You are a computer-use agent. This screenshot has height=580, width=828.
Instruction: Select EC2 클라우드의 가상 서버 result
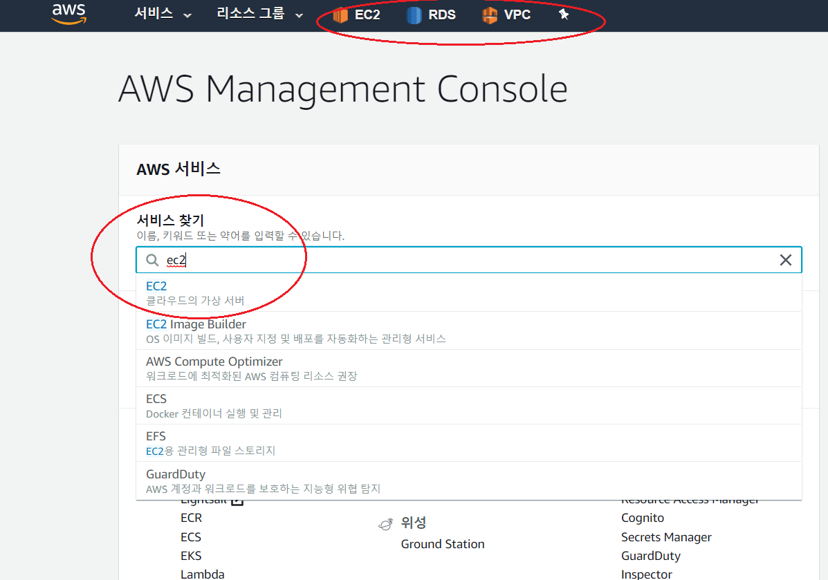tap(469, 293)
